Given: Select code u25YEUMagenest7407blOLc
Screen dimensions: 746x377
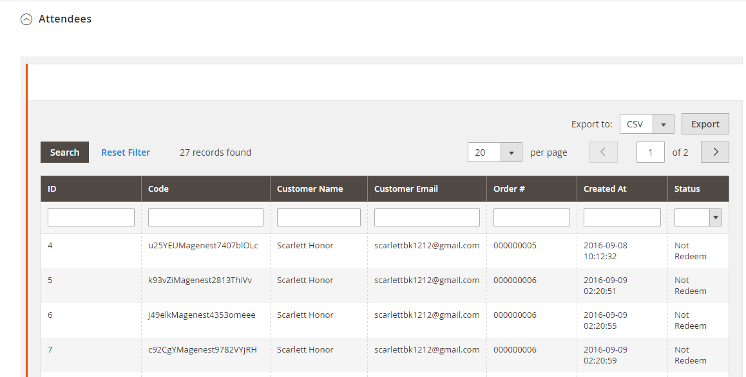Looking at the screenshot, I should (x=203, y=245).
